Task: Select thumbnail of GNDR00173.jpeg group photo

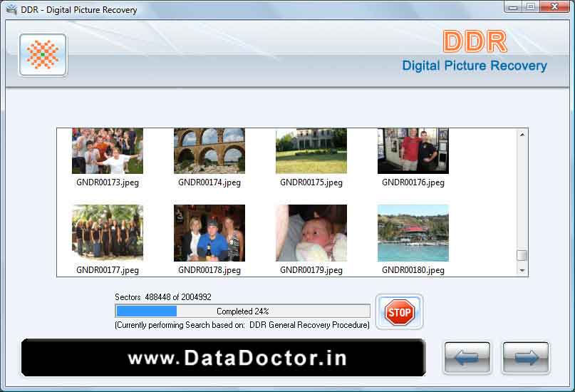Action: (x=108, y=150)
